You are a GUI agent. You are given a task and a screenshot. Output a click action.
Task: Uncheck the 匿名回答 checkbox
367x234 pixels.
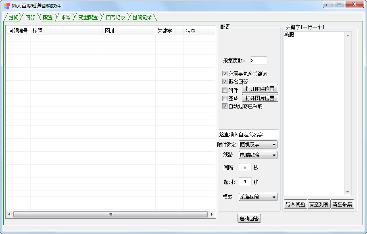tap(225, 81)
